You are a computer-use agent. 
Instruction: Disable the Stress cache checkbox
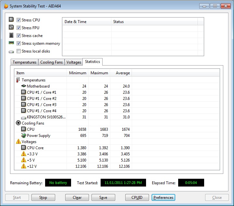[x=18, y=35]
